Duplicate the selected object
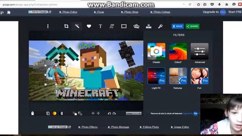The height and width of the screenshot is (136, 242). coord(48,113)
